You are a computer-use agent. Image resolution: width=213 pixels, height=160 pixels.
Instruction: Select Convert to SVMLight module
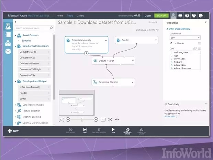(x=34, y=70)
